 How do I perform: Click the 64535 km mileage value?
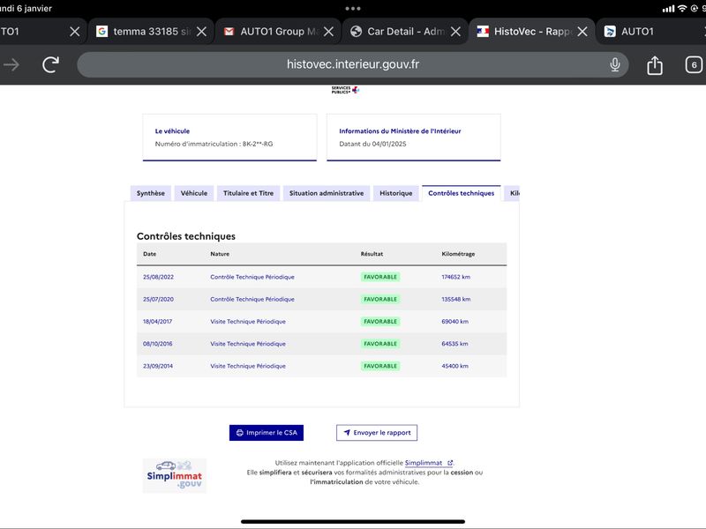pos(454,344)
